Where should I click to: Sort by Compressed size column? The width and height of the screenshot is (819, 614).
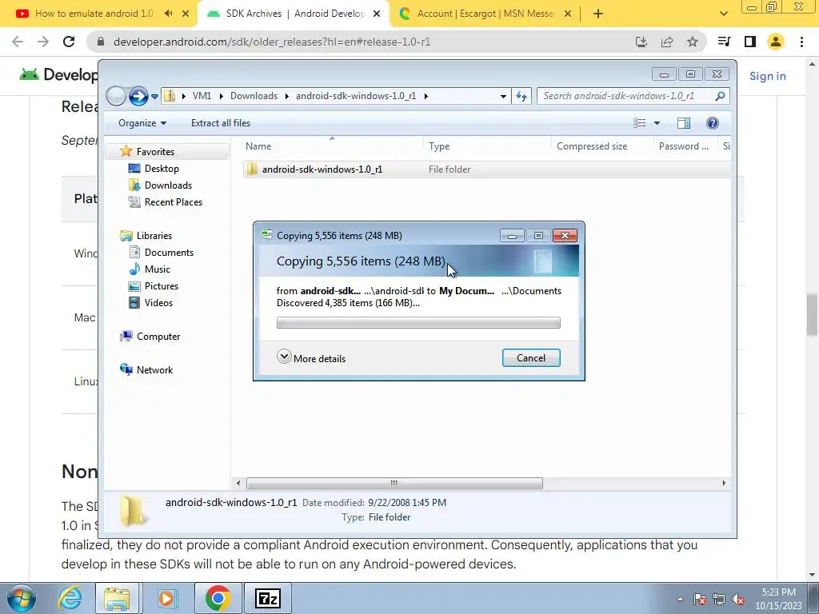602,146
